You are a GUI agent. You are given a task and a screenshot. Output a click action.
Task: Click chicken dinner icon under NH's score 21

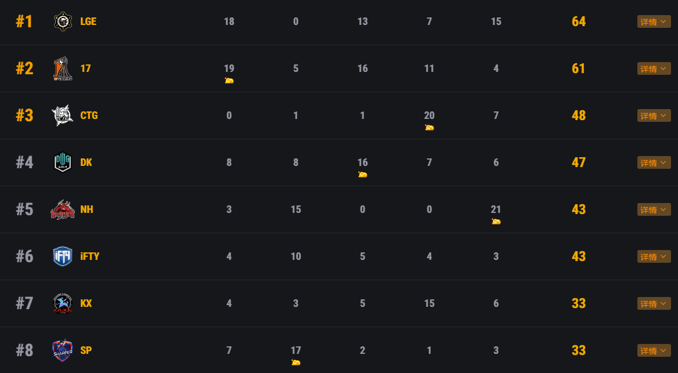click(496, 222)
